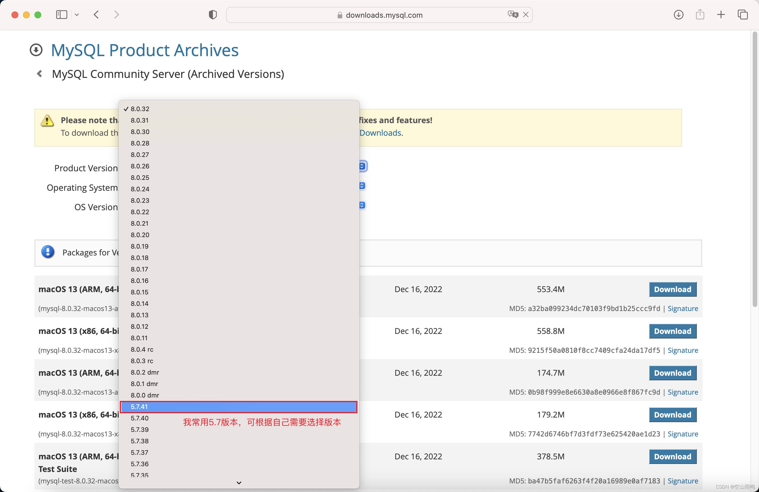Stop loading with the X in address bar
This screenshot has height=492, width=759.
click(526, 15)
